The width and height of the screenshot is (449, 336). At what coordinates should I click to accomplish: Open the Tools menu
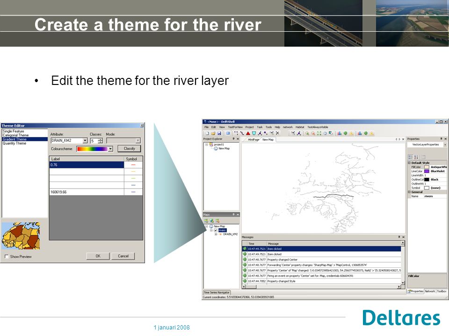[x=268, y=127]
